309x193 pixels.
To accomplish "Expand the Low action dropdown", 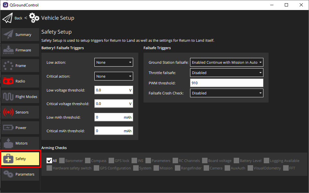I will click(114, 62).
